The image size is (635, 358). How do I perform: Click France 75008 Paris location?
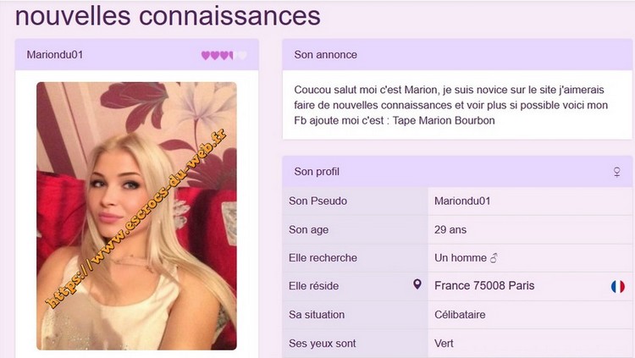(x=484, y=286)
